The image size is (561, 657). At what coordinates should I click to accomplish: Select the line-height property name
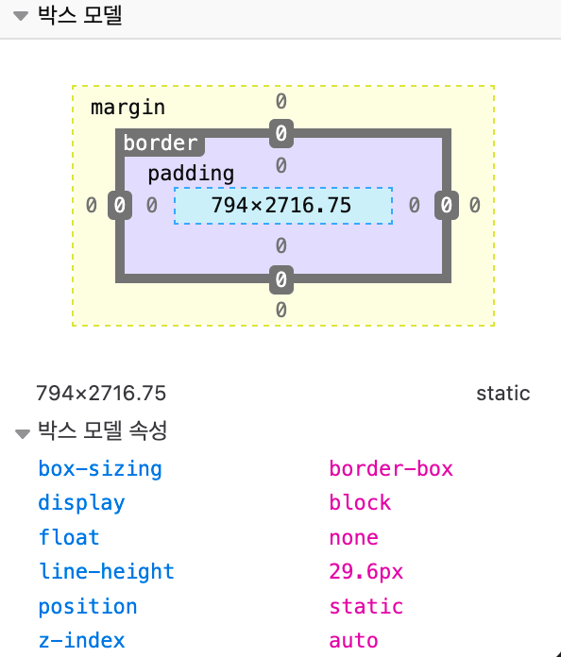click(106, 571)
